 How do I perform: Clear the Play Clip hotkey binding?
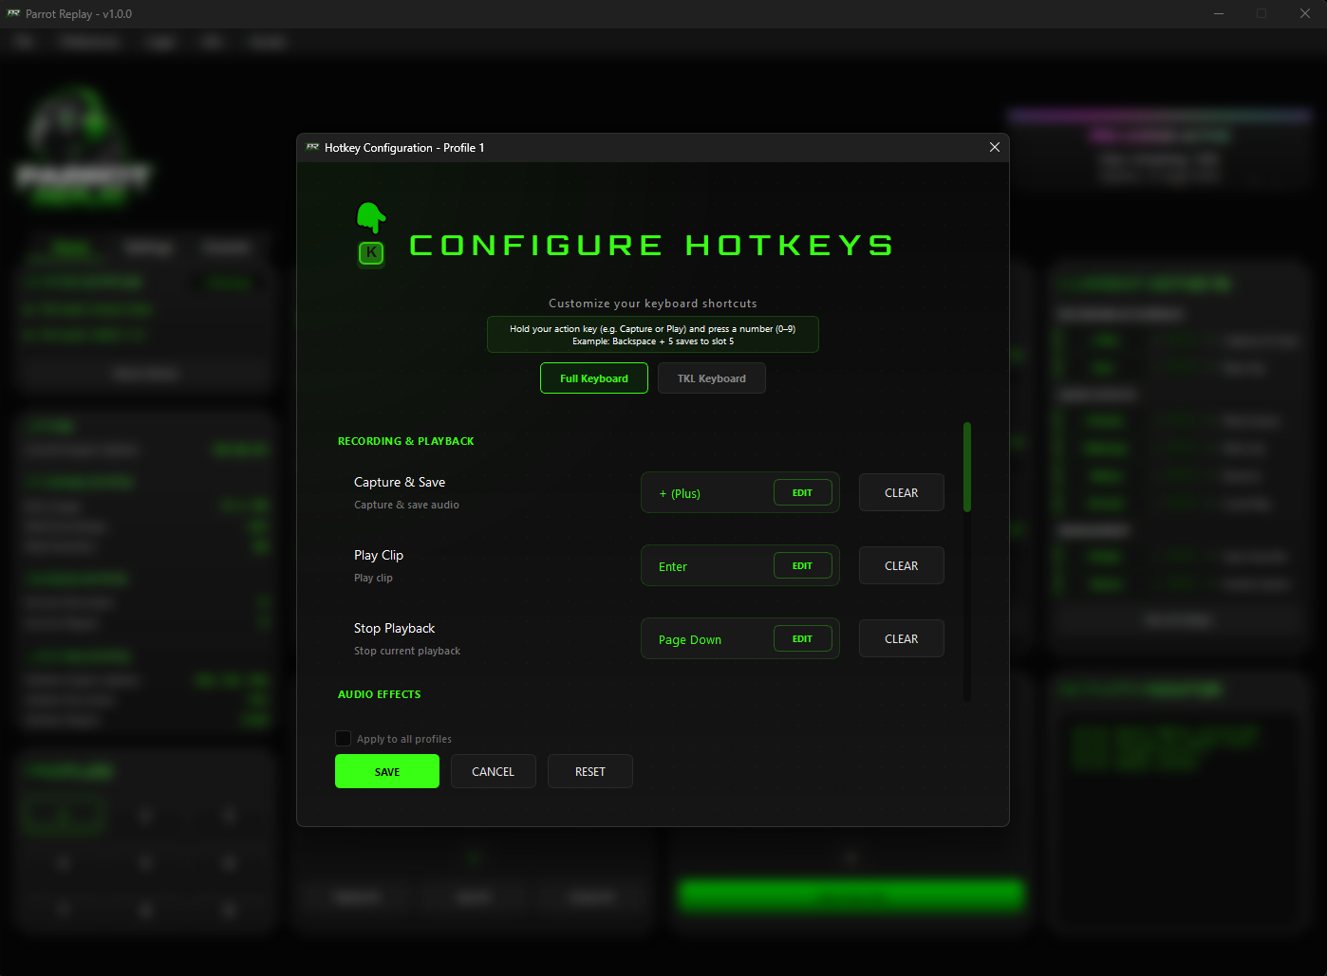click(x=900, y=564)
